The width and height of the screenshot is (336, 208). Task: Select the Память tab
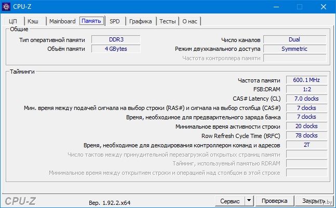(x=91, y=21)
